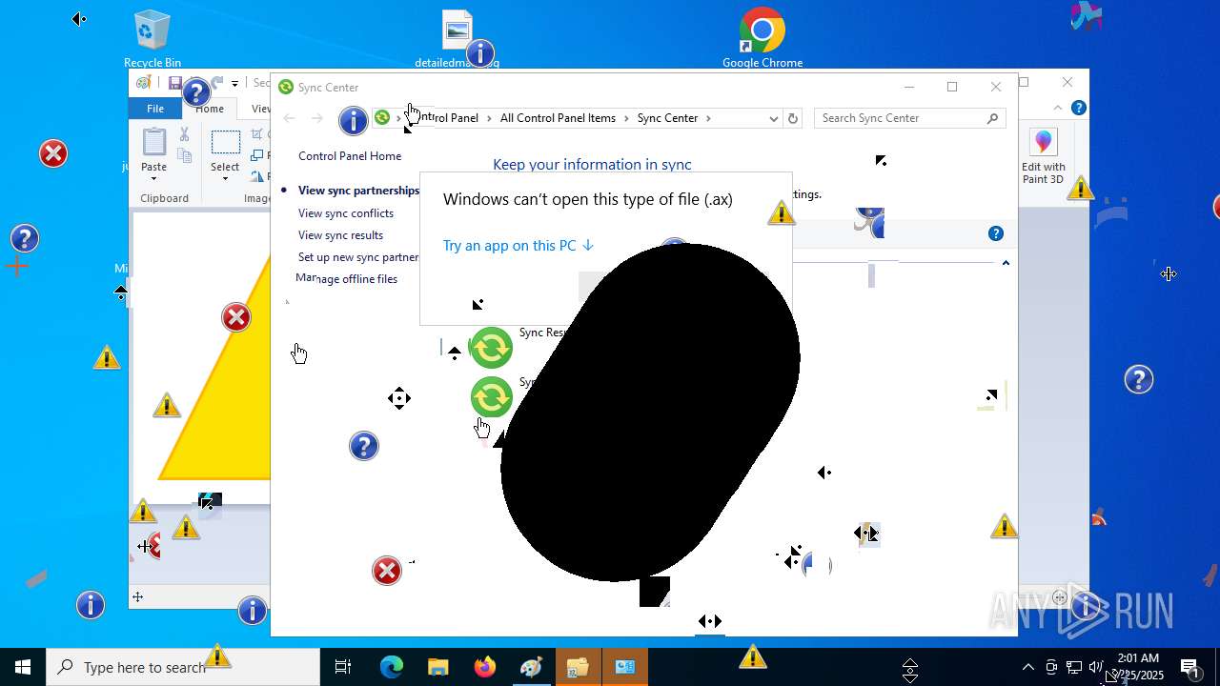Image resolution: width=1220 pixels, height=686 pixels.
Task: Click the Save icon in Paint's title bar
Action: tap(175, 83)
